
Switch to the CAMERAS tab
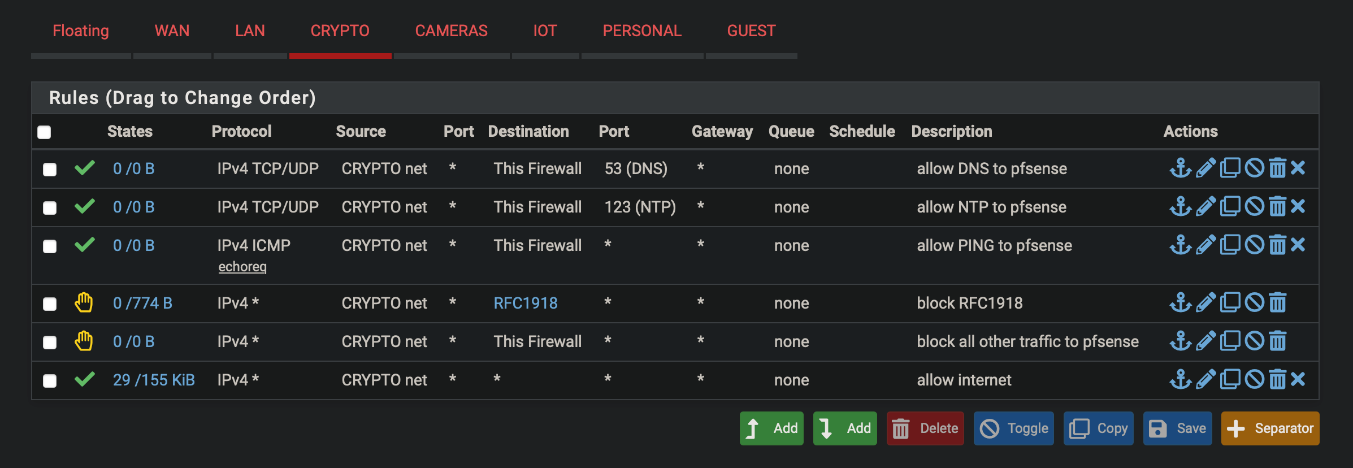[x=451, y=31]
